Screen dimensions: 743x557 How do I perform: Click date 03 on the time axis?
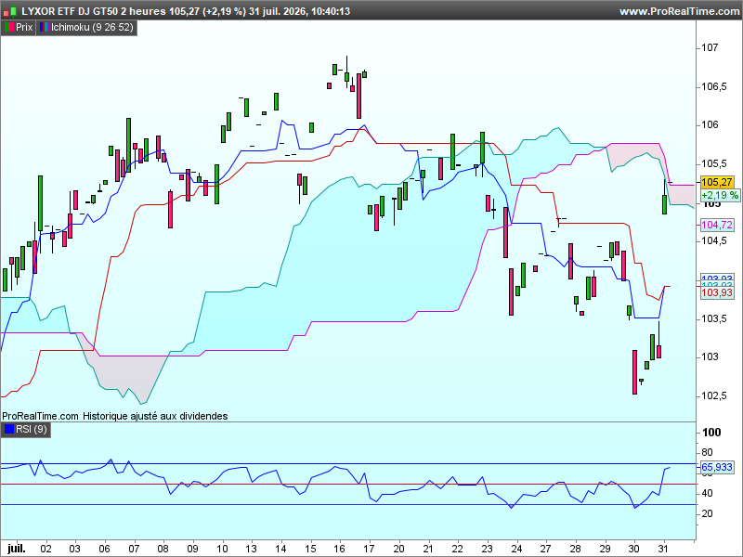click(75, 549)
